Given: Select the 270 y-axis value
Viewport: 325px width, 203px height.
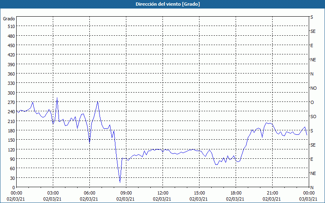Looking at the screenshot, I should pyautogui.click(x=11, y=102).
